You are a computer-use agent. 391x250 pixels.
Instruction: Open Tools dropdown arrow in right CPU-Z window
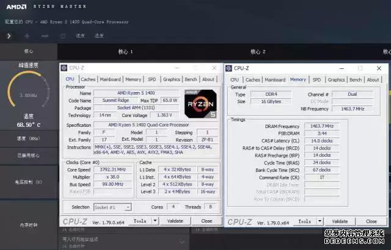coord(320,221)
